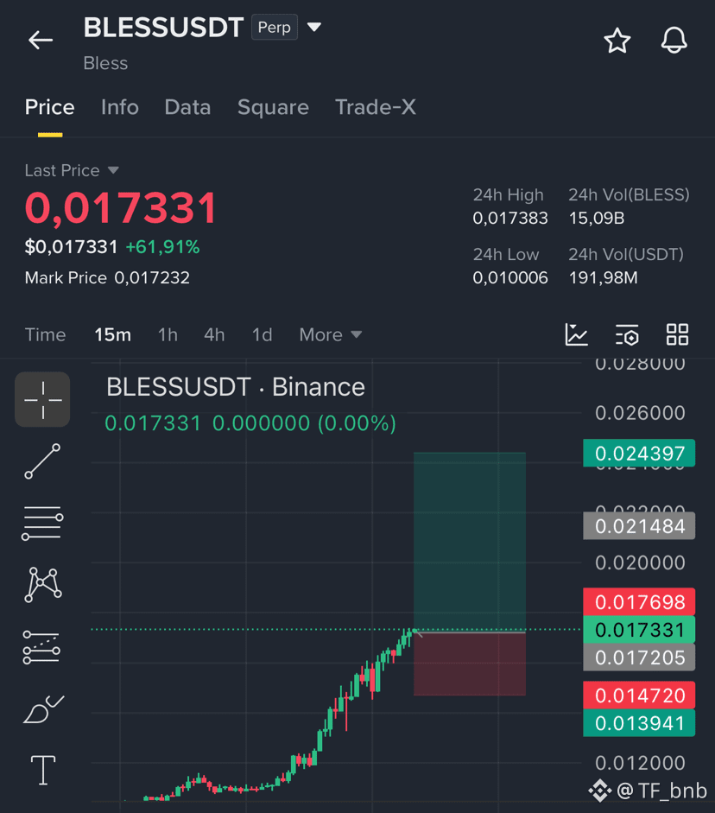Image resolution: width=715 pixels, height=813 pixels.
Task: Click the green 0.013941 price label
Action: click(639, 723)
